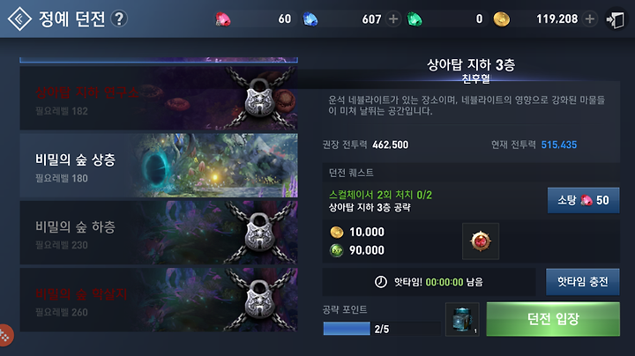Open the help question mark icon
Screen dimensions: 635x356
(x=119, y=19)
